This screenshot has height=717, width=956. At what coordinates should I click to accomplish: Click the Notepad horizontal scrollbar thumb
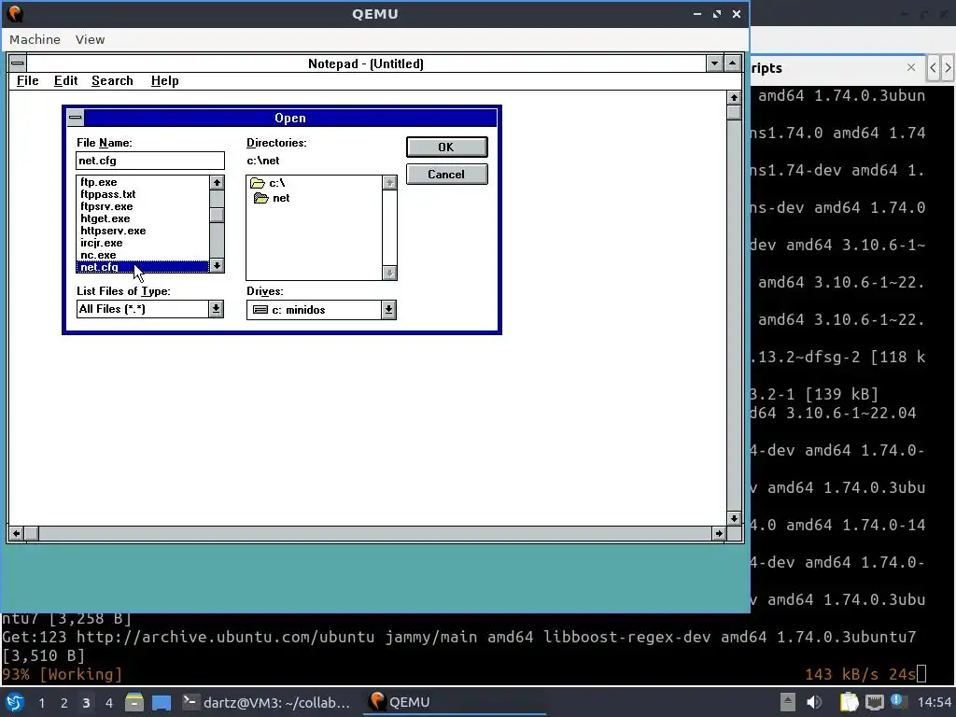click(31, 533)
